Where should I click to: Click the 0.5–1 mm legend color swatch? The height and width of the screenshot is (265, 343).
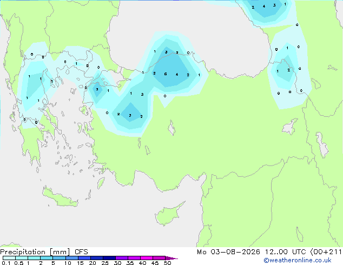click(x=22, y=258)
